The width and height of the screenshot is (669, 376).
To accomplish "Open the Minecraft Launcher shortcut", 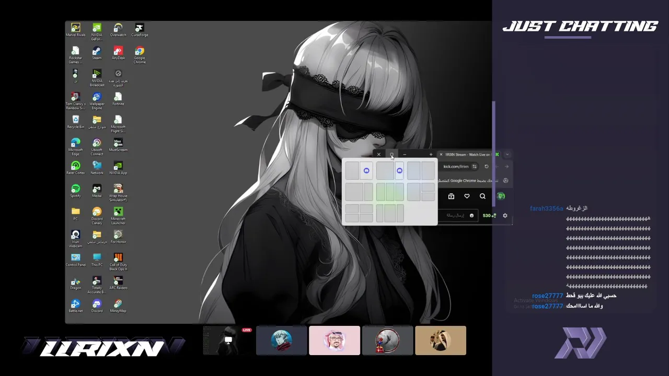I will [x=118, y=216].
